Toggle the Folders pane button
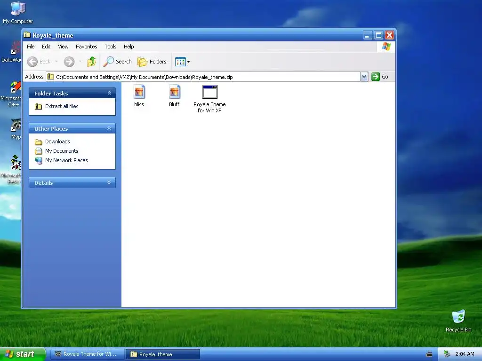 [152, 62]
